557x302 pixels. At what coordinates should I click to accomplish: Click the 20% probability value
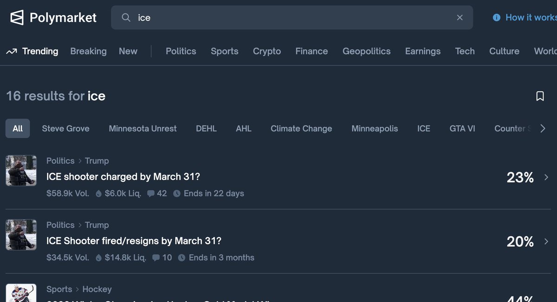click(520, 241)
